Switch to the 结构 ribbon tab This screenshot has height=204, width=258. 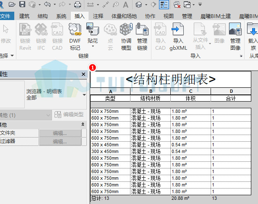coord(43,16)
